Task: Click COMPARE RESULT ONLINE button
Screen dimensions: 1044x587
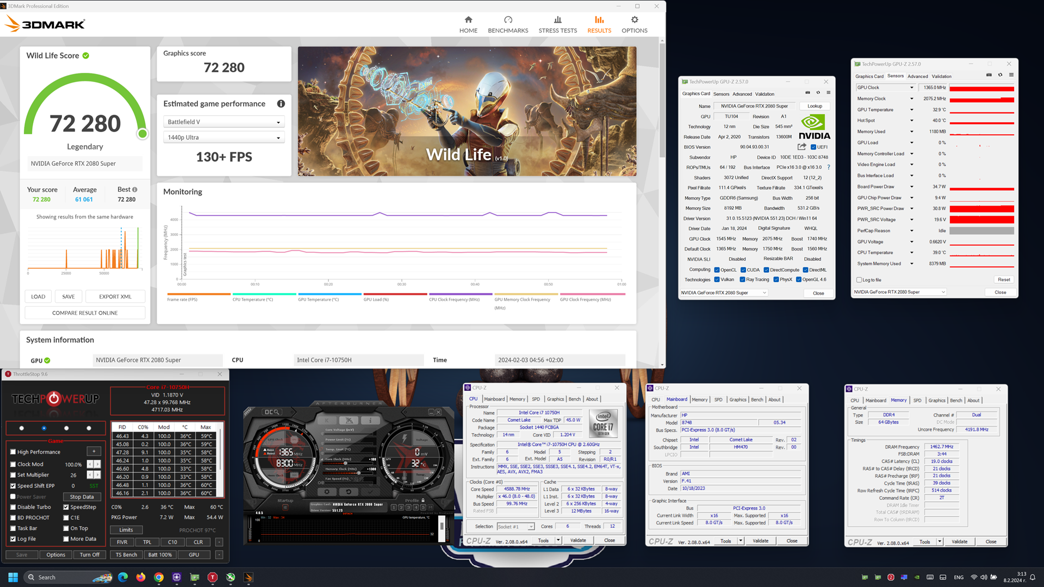Action: [x=85, y=313]
